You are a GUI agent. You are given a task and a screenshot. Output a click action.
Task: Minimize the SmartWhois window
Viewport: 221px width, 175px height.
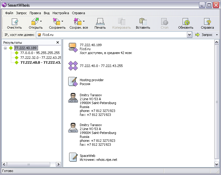pos(202,5)
